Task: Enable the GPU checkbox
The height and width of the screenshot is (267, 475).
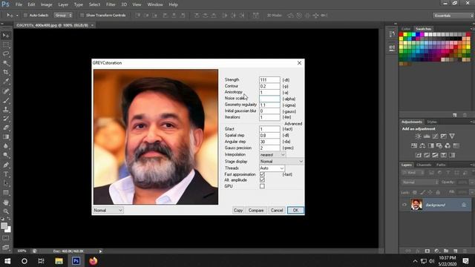Action: 262,186
